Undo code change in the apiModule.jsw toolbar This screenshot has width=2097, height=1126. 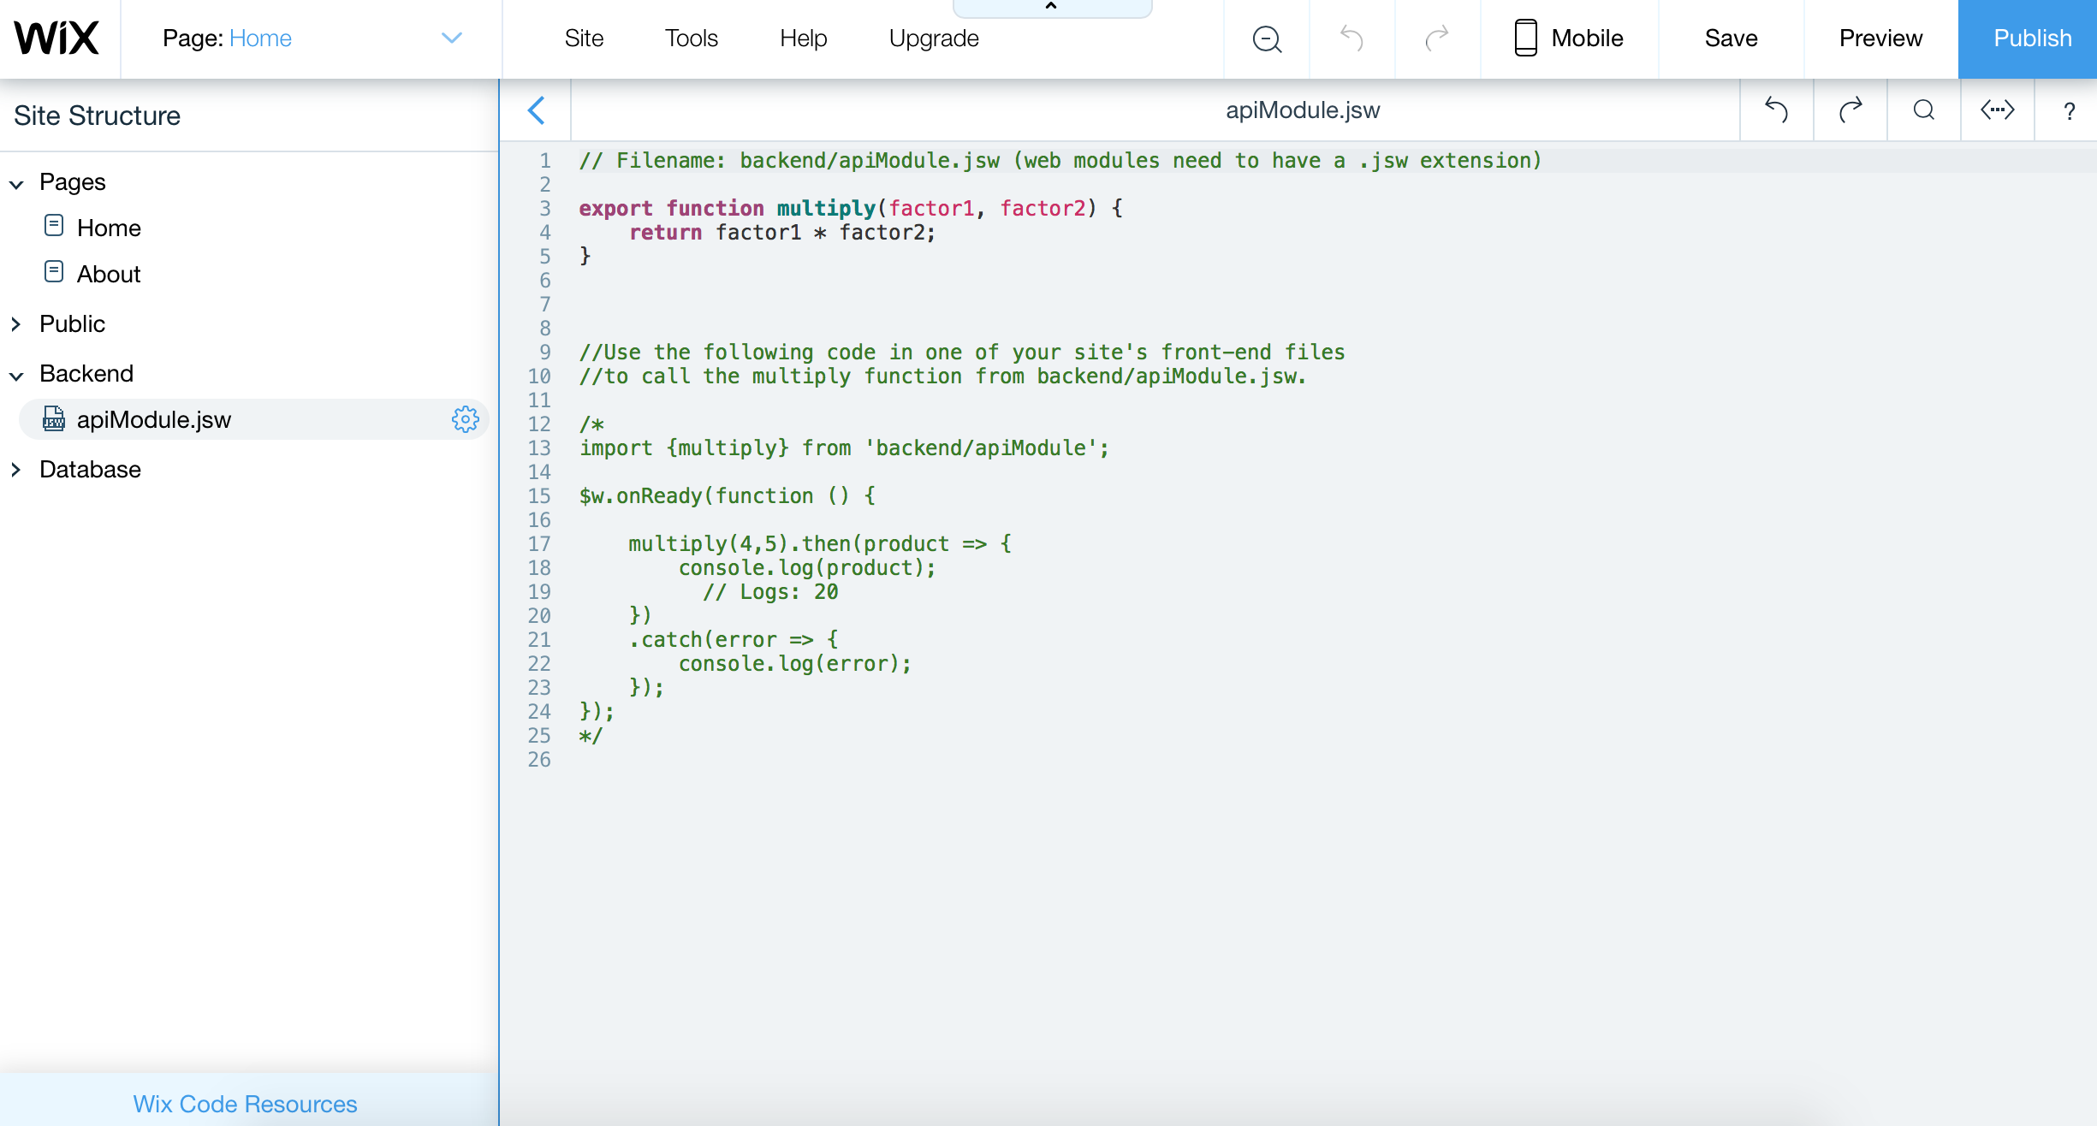point(1777,110)
